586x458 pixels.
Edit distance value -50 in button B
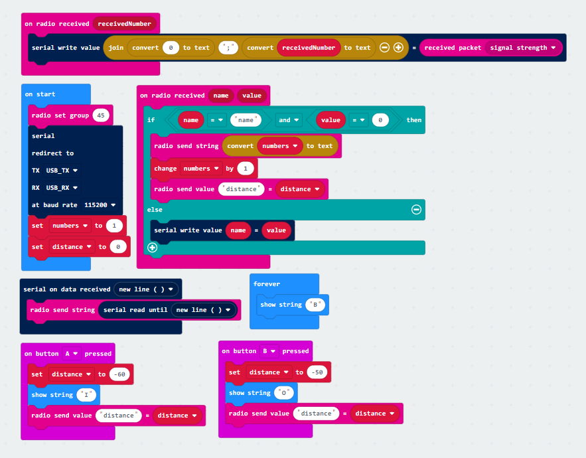(x=317, y=372)
